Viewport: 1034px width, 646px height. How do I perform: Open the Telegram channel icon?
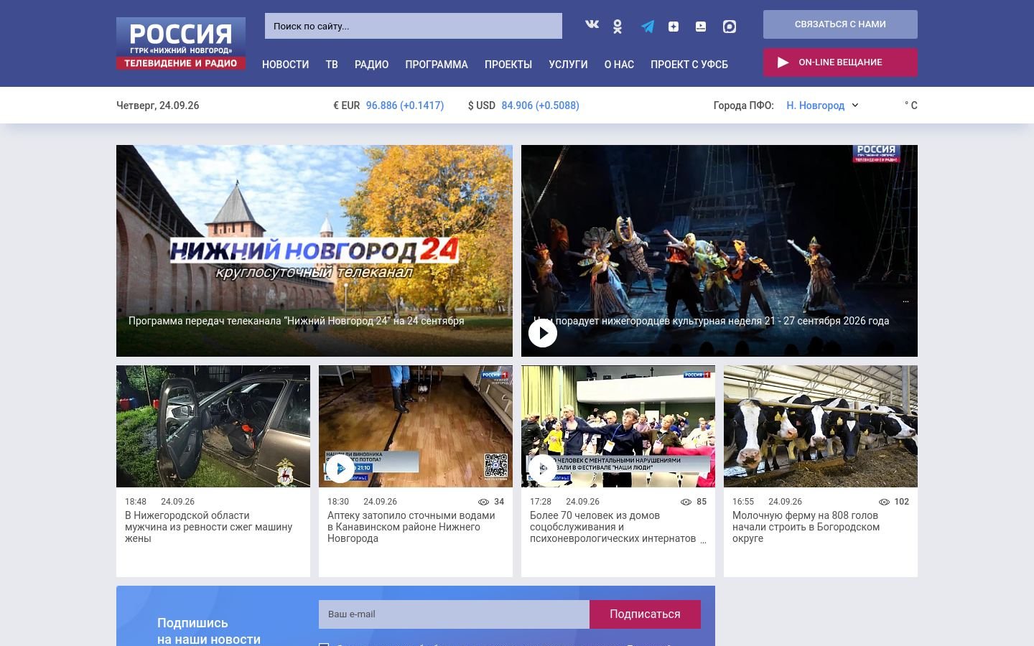pos(648,27)
